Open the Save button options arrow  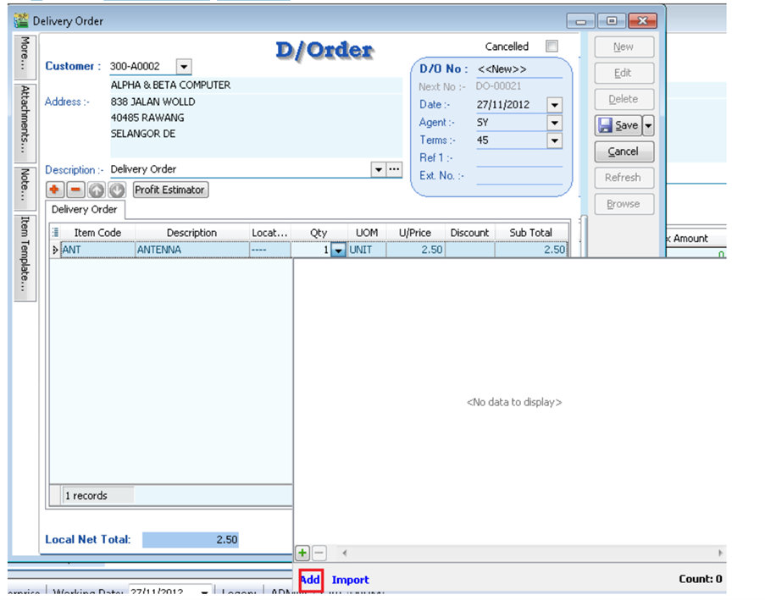(649, 125)
